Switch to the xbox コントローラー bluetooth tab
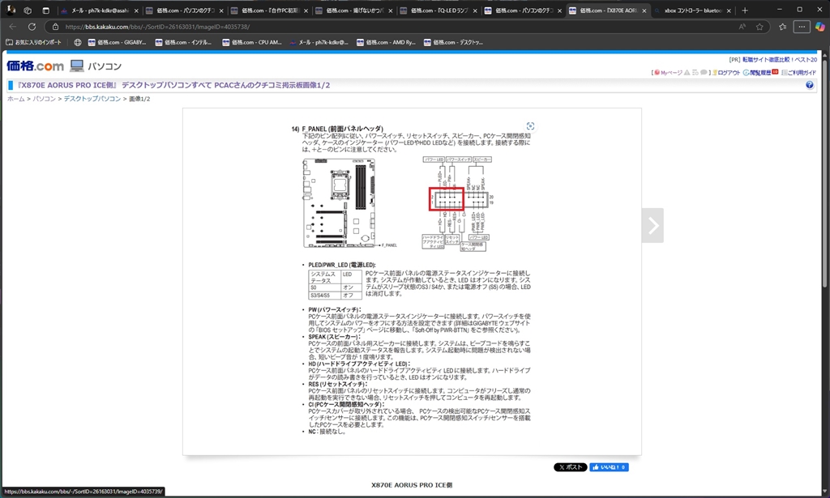This screenshot has height=498, width=830. pos(692,11)
